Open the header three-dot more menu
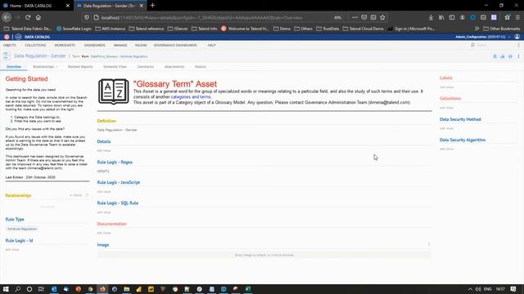The height and width of the screenshot is (294, 524). coord(518,56)
